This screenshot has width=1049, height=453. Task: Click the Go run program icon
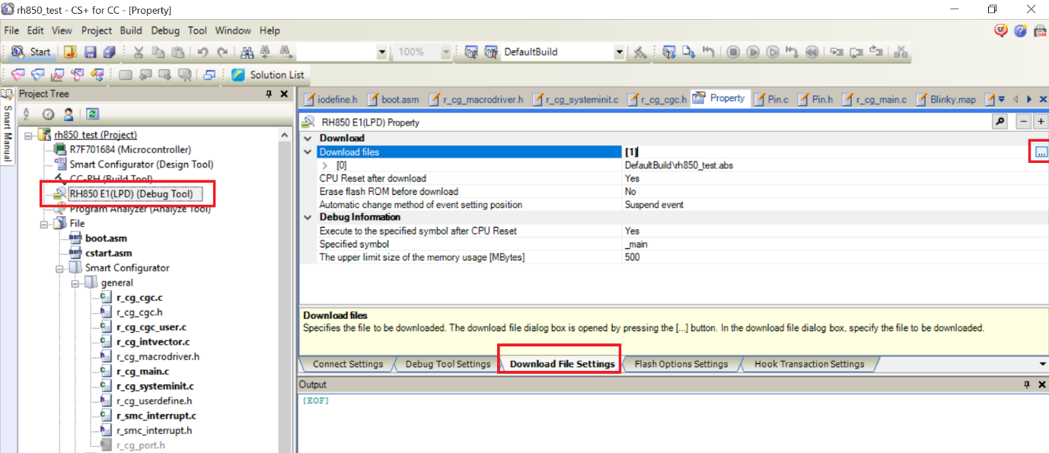pos(753,53)
